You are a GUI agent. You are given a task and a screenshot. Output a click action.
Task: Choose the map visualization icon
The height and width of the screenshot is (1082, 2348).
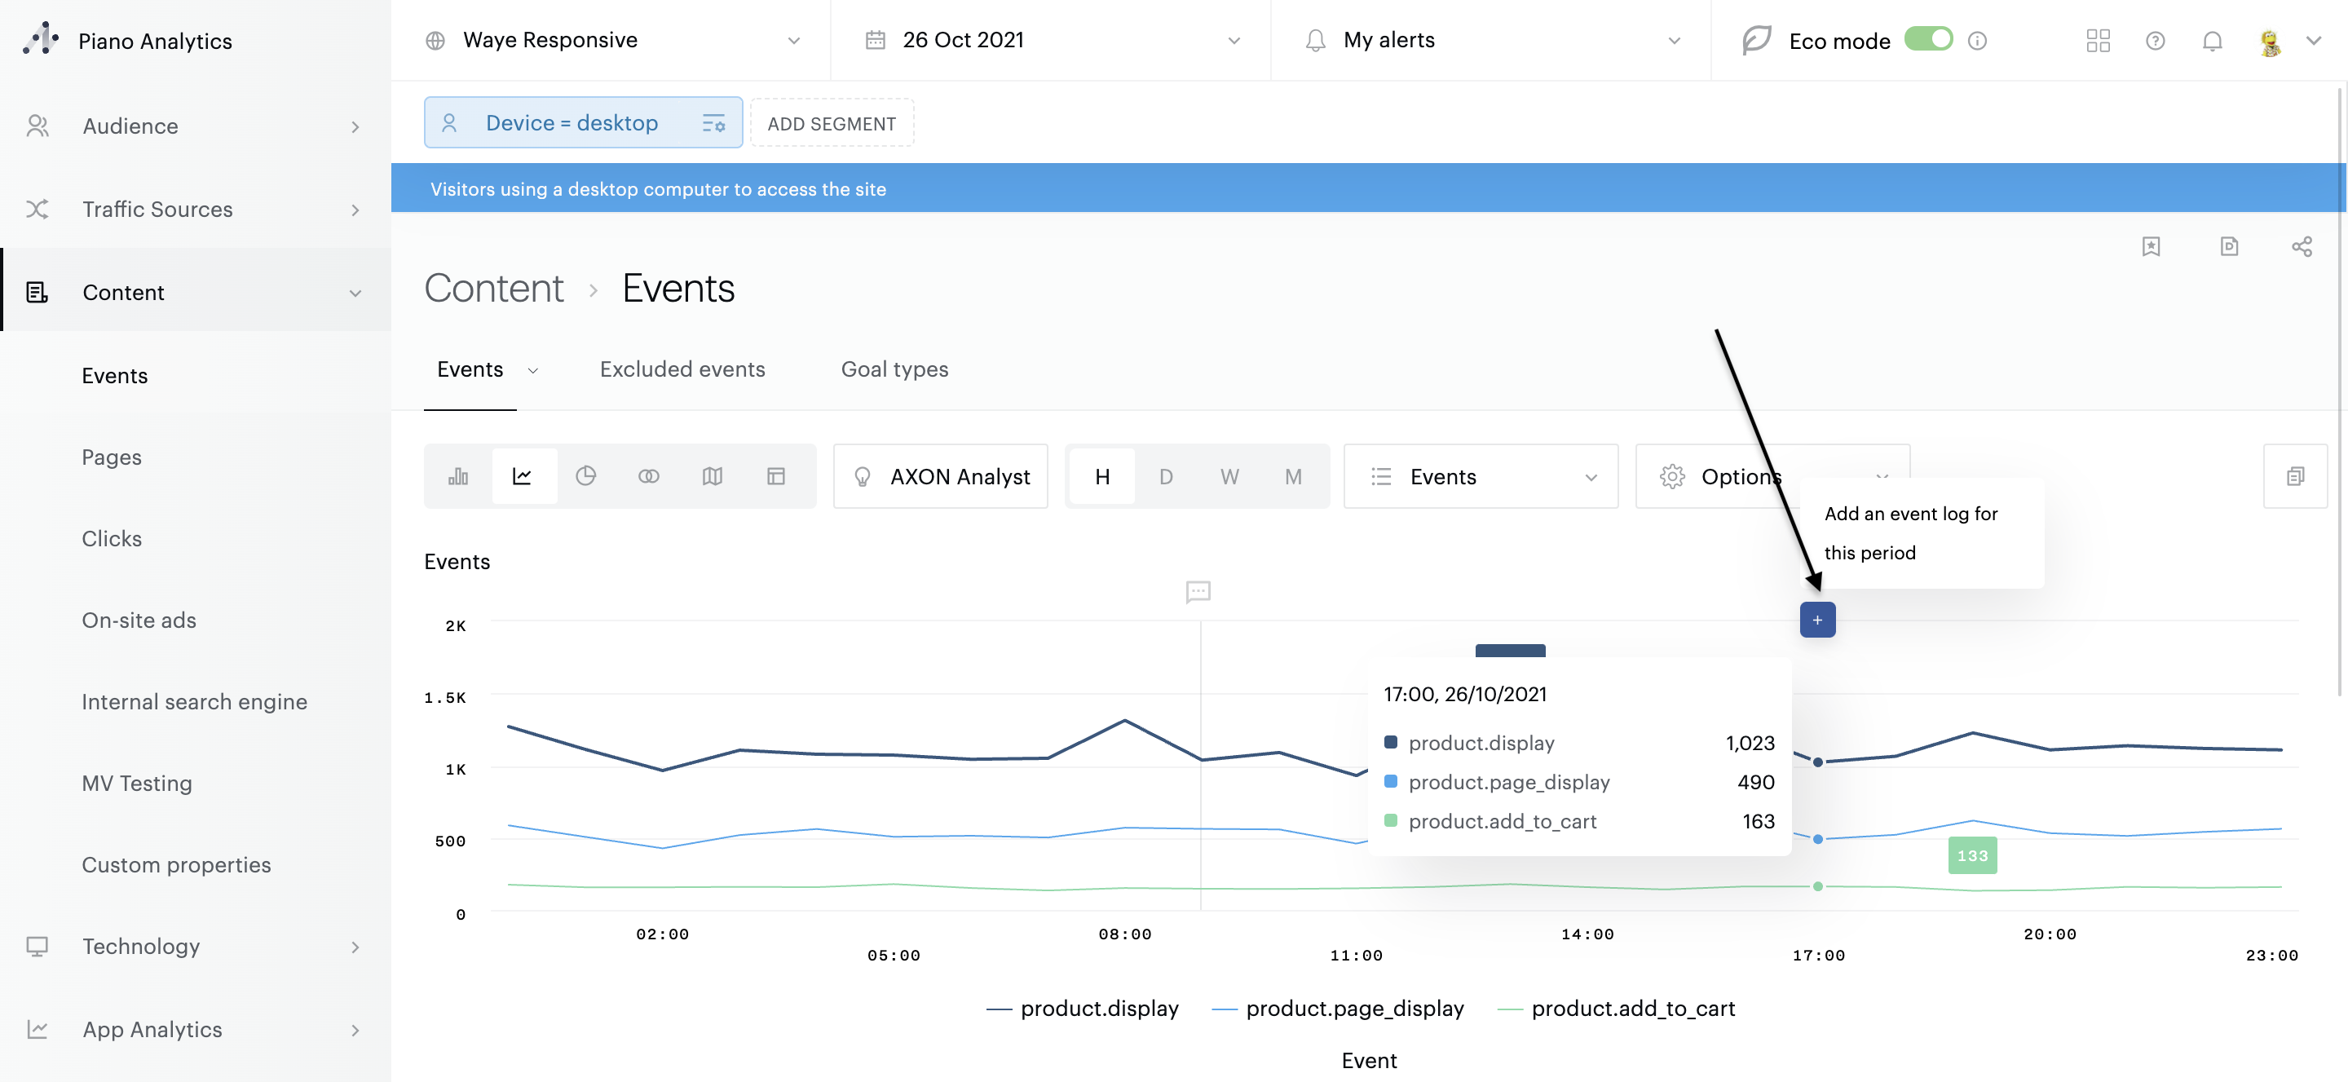712,476
